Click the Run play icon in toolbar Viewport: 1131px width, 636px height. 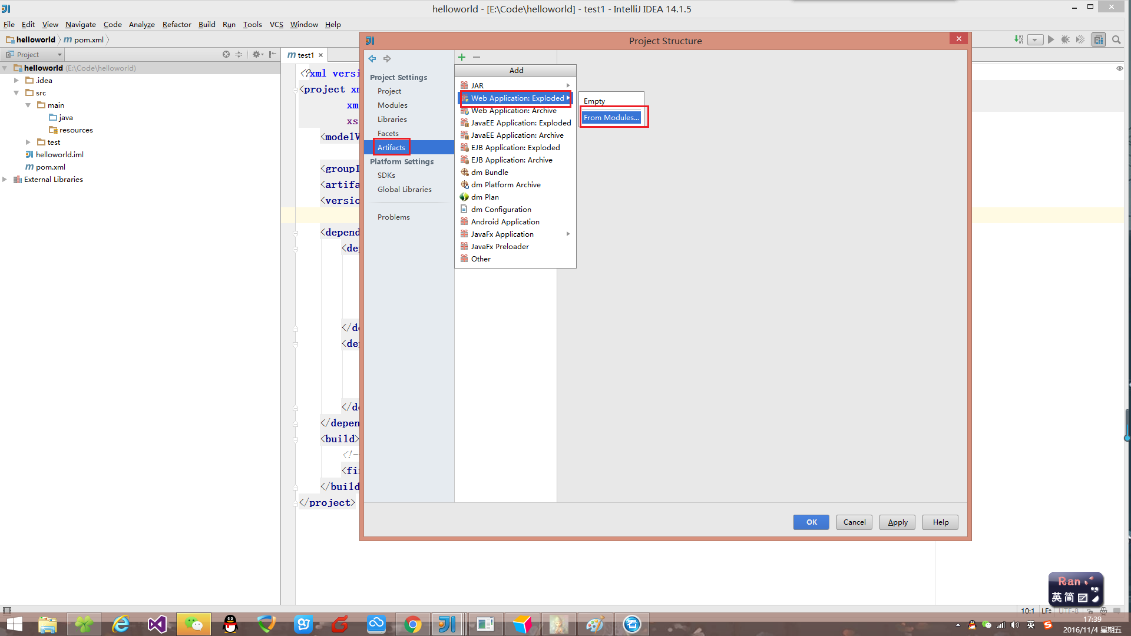(1051, 39)
